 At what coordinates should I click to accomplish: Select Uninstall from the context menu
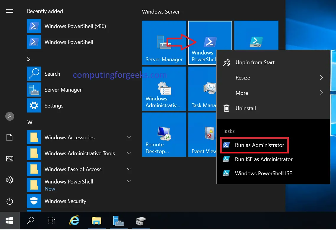click(x=245, y=108)
